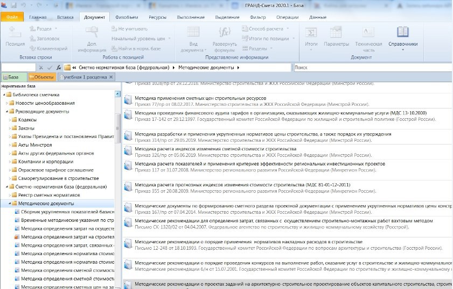Click icon of рекомендации о порядке применения накладных расходов
453x289 pixels.
[128, 244]
